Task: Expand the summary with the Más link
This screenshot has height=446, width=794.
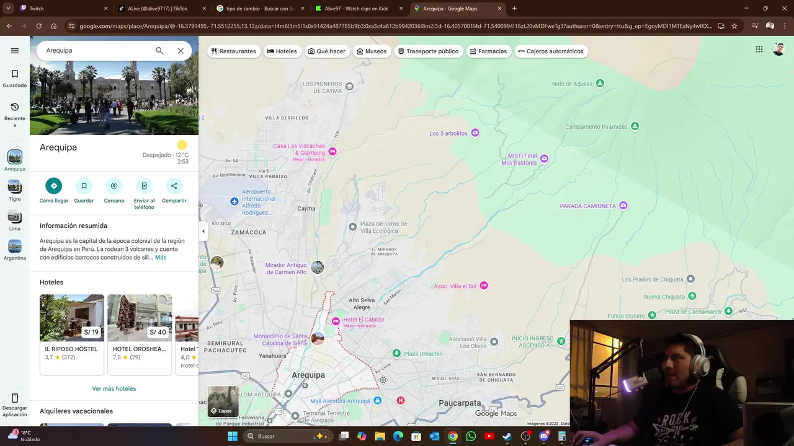Action: click(161, 258)
